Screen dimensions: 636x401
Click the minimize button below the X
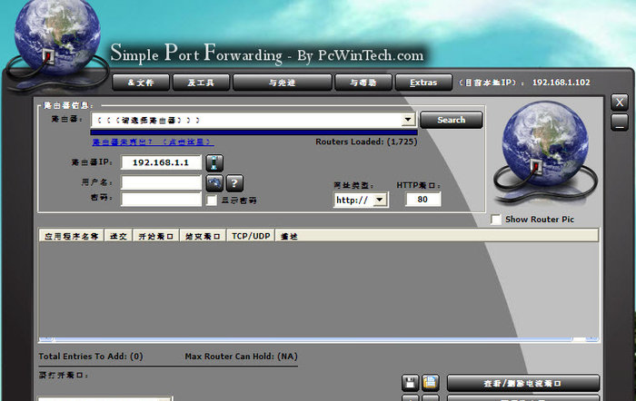(x=620, y=122)
